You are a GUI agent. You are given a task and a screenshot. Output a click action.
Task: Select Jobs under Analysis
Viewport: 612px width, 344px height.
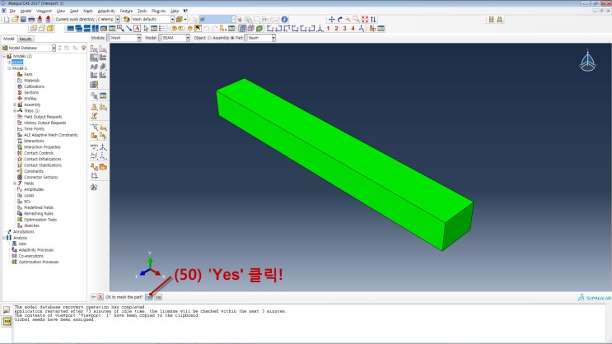pyautogui.click(x=22, y=244)
